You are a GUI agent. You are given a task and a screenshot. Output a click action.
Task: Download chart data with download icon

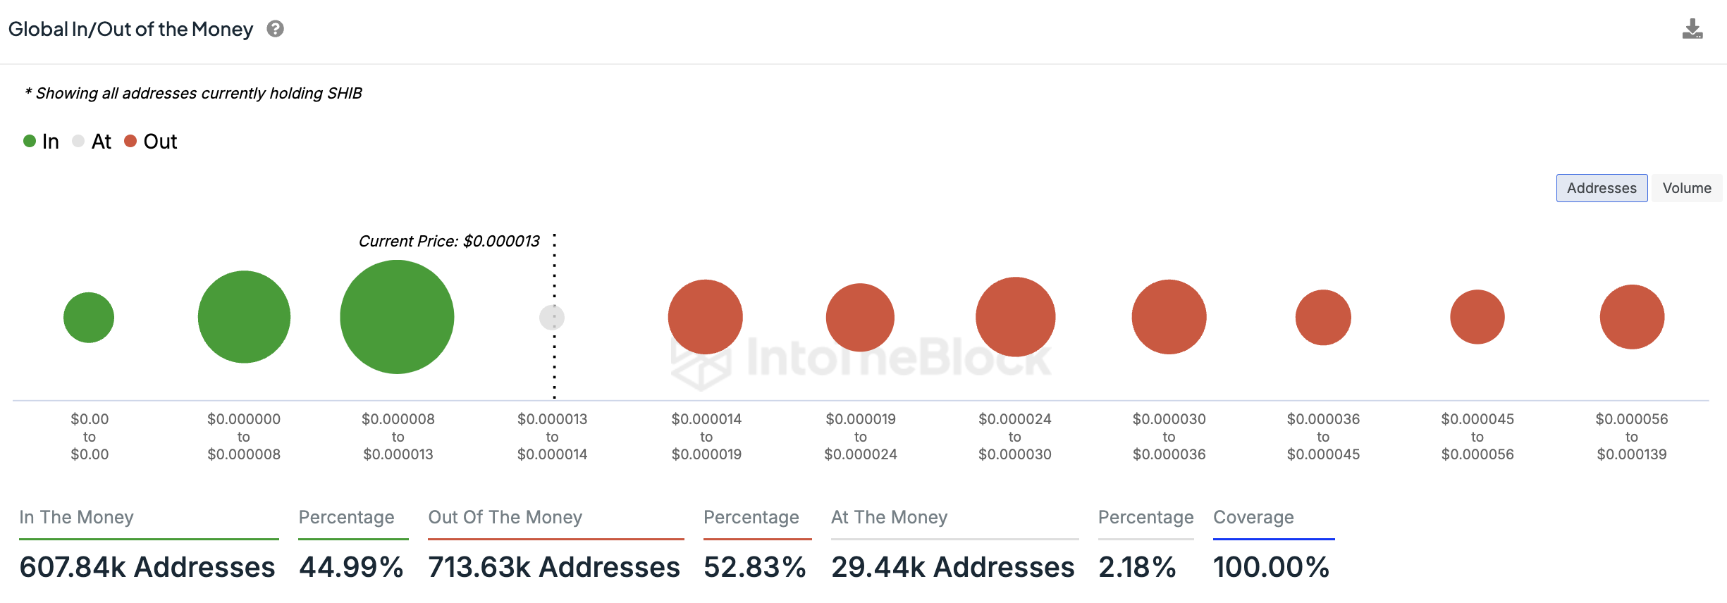coord(1692,29)
